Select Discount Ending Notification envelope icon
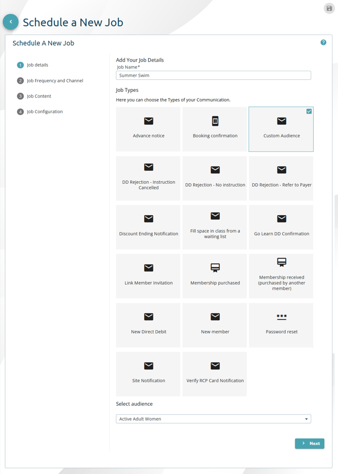 (x=149, y=219)
